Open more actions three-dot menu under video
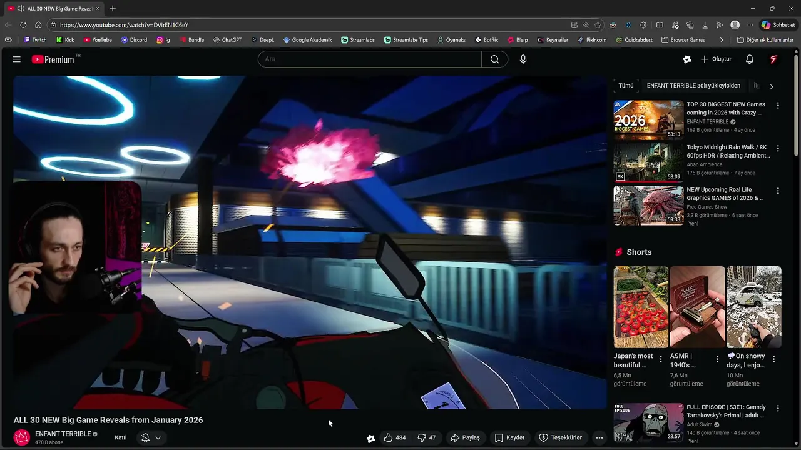The width and height of the screenshot is (801, 450). (599, 437)
